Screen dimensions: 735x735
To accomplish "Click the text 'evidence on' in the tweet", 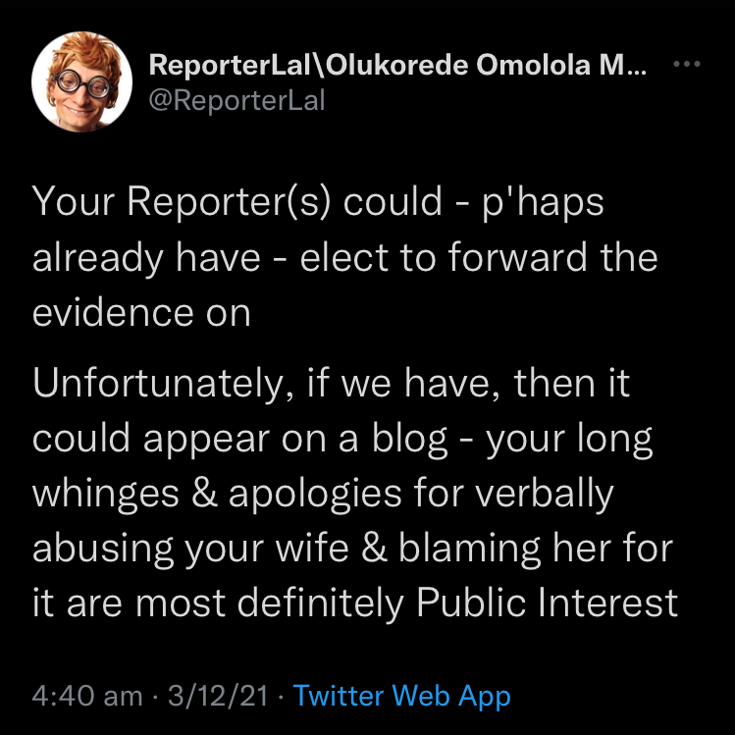I will 141,313.
